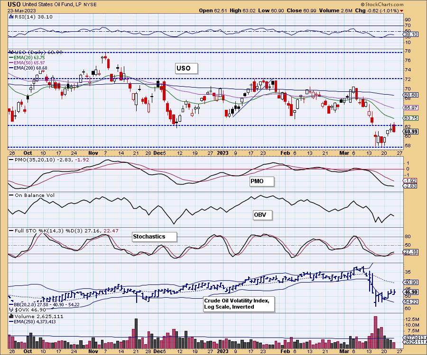Click the '$OVX 46.90' legend label

pos(30,310)
